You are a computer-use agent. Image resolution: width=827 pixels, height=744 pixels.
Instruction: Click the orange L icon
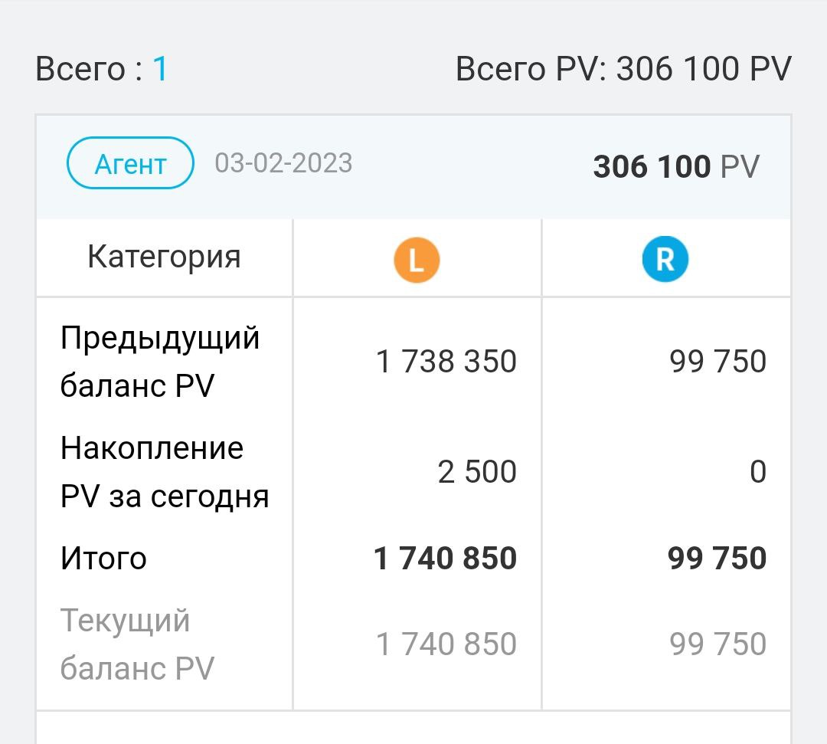coord(417,261)
